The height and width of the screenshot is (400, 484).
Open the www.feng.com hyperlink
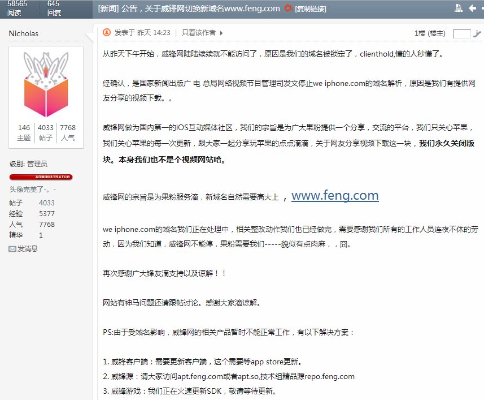(x=335, y=195)
